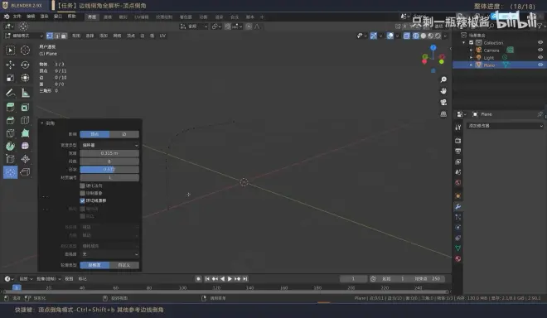Select Edges in the bevel Affect option
The width and height of the screenshot is (547, 318).
tap(124, 134)
